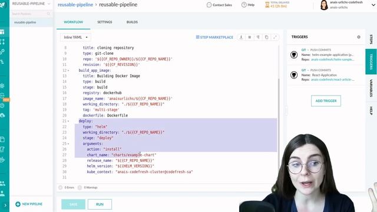Open the Inline YAML source dropdown
The width and height of the screenshot is (377, 212).
(75, 37)
